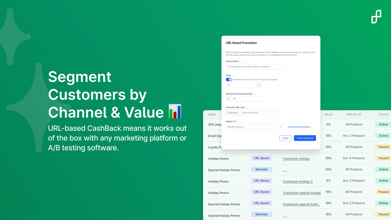Click the dollar prefix in Minimal Threshold

(228, 98)
